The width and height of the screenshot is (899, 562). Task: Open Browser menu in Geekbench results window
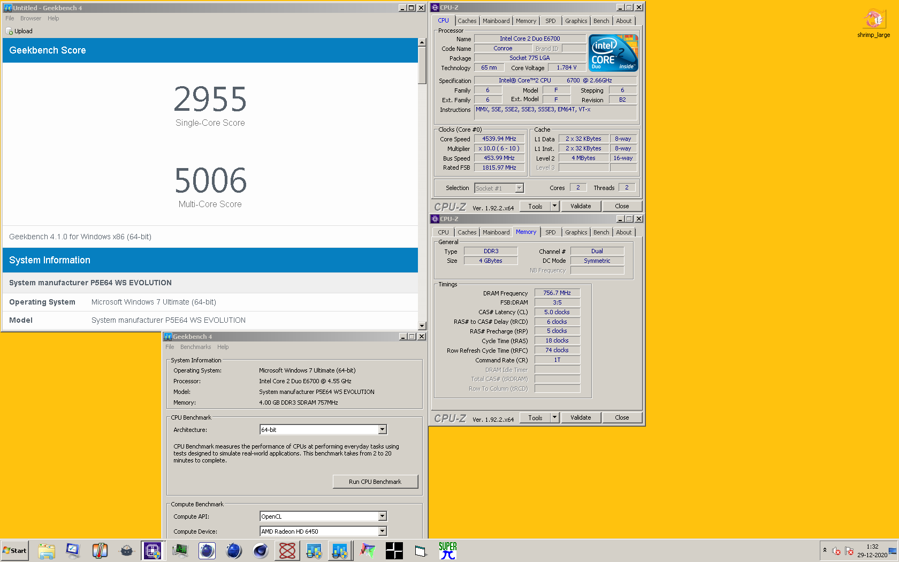pos(31,18)
